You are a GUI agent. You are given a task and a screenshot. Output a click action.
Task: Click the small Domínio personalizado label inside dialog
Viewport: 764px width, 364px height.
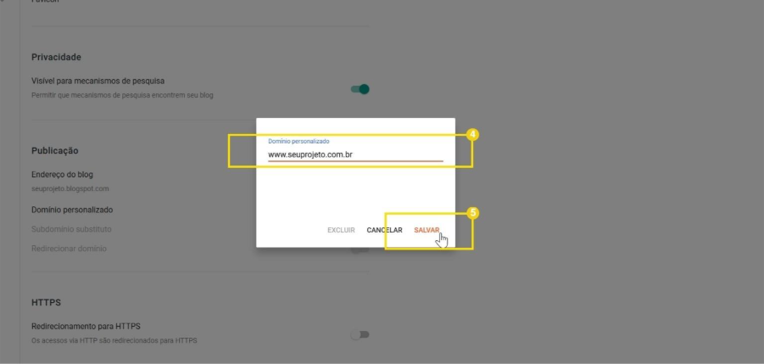298,141
